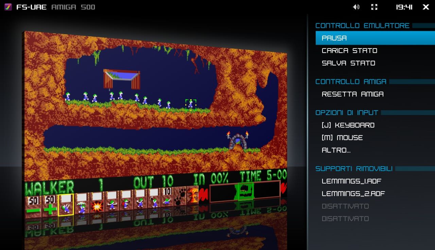This screenshot has height=250, width=435.
Task: Click the IN 00% counter
Action: pos(211,179)
